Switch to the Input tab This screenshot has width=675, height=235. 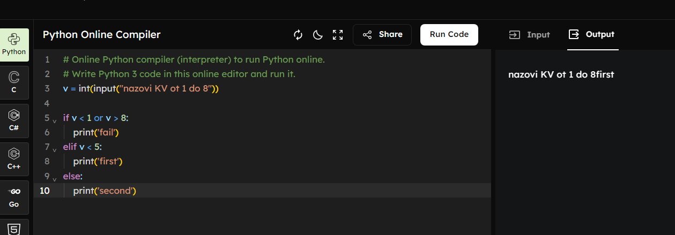point(529,35)
